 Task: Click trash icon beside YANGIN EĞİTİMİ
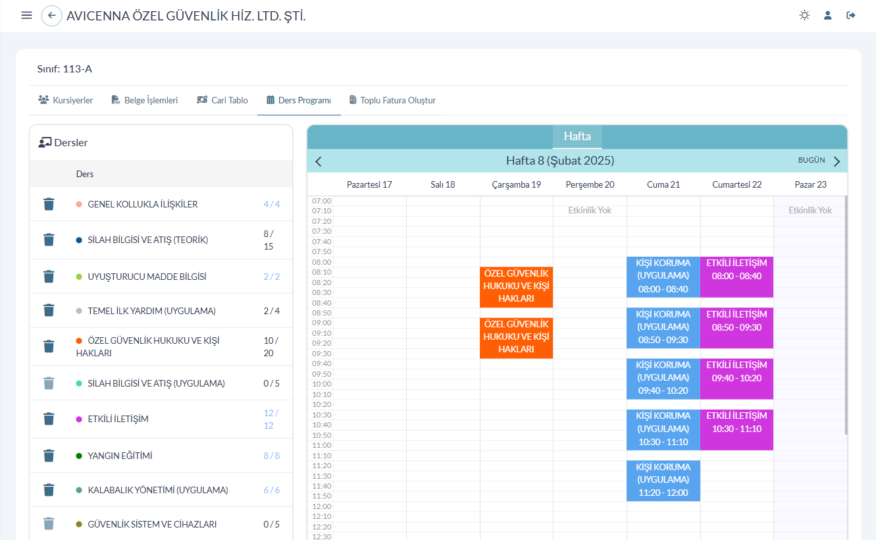(49, 456)
